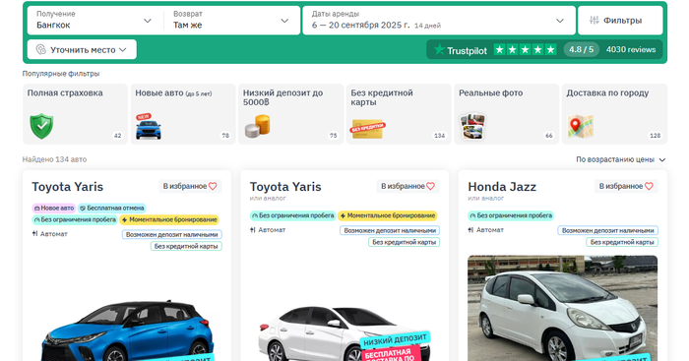Screen dimensions: 689x361
Task: Open the second Toyota Yaris card title
Action: click(285, 187)
